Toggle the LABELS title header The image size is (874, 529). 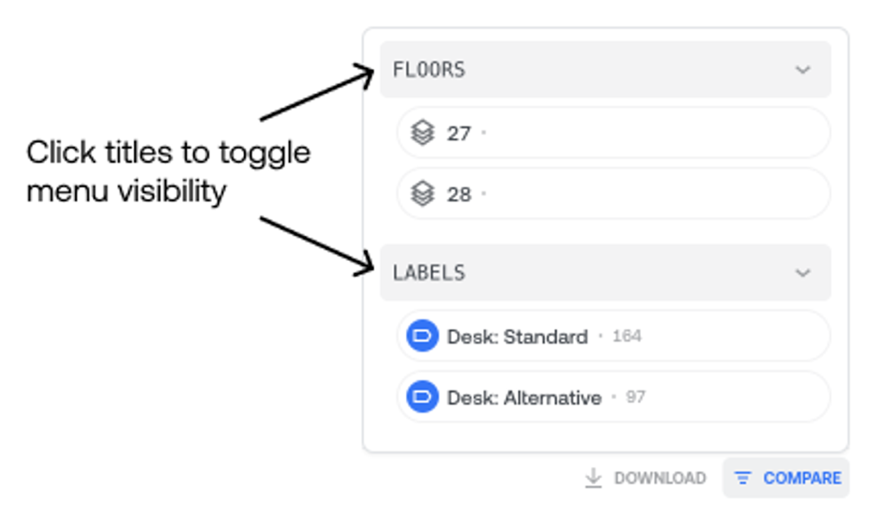point(605,272)
